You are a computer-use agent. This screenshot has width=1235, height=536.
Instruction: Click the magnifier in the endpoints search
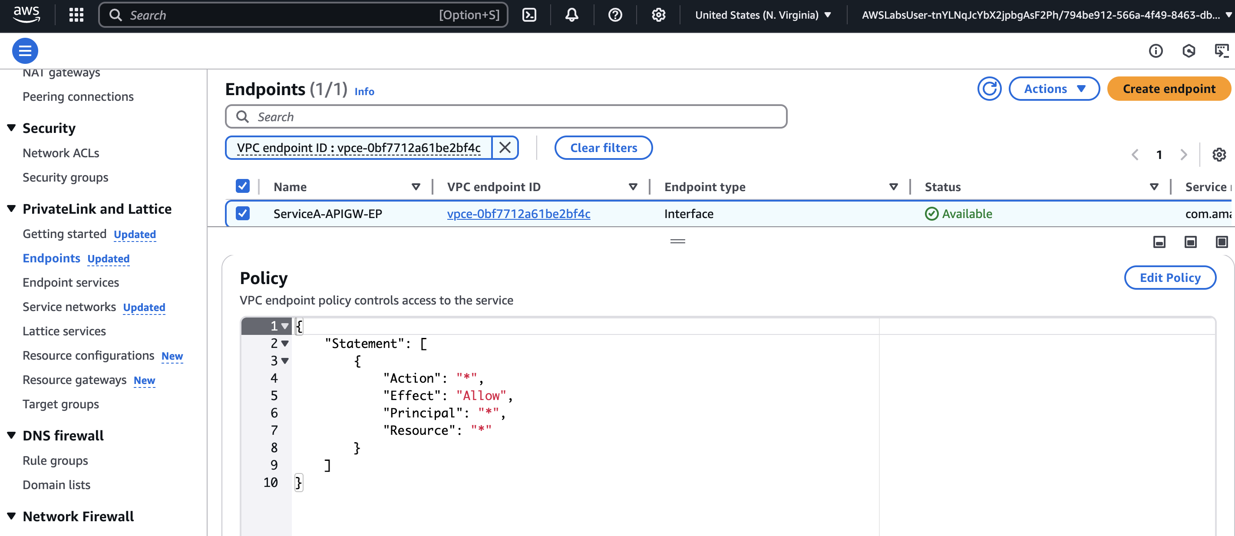tap(243, 116)
